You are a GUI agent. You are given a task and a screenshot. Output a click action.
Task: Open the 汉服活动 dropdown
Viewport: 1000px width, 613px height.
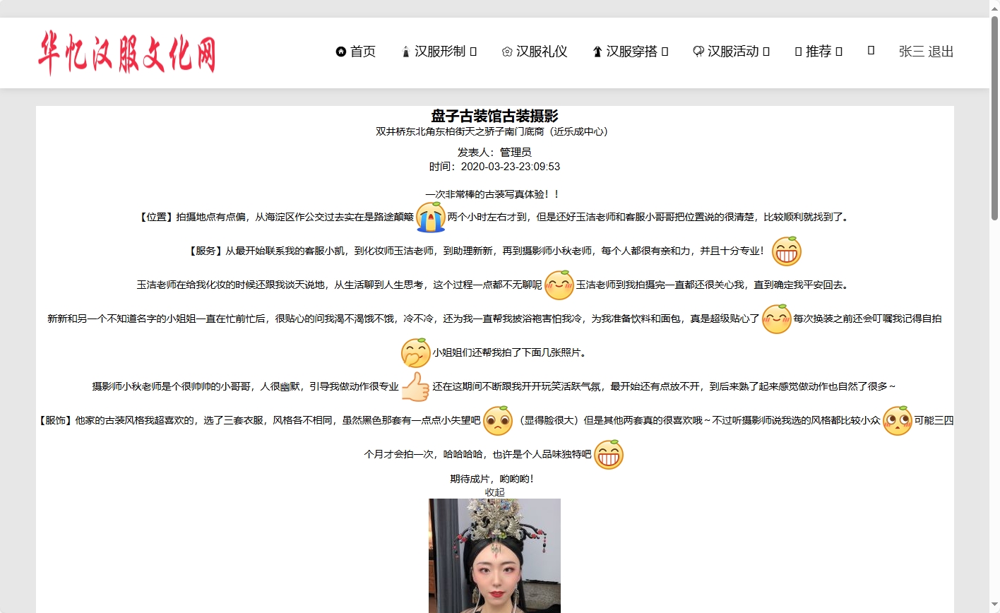(x=734, y=52)
